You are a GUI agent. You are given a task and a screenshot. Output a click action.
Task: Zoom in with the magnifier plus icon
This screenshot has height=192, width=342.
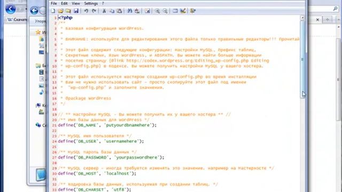click(x=157, y=11)
